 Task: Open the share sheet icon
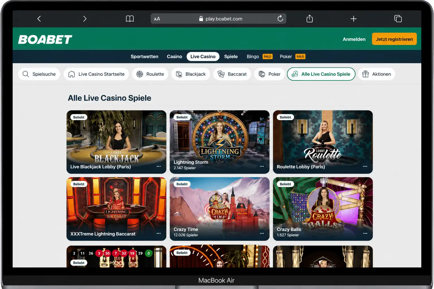point(310,19)
